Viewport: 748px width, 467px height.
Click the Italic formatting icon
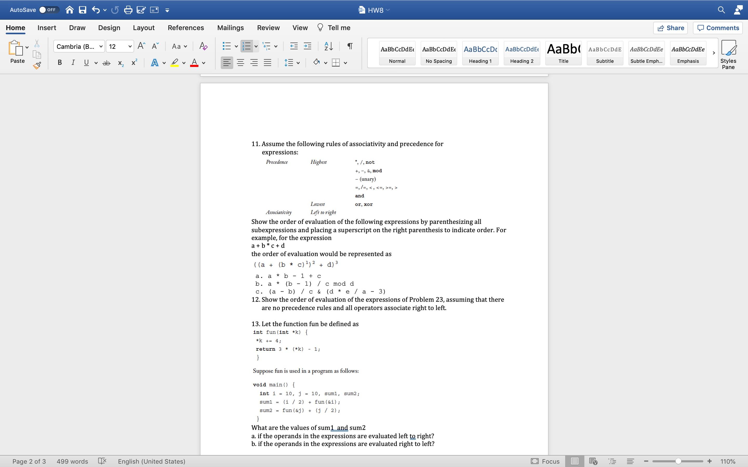click(73, 64)
